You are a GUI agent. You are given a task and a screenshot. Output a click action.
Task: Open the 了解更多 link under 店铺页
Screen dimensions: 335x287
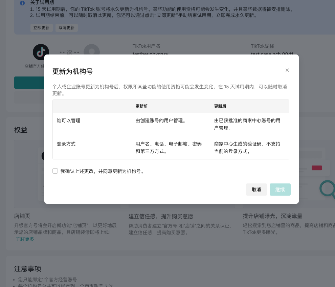(25, 239)
